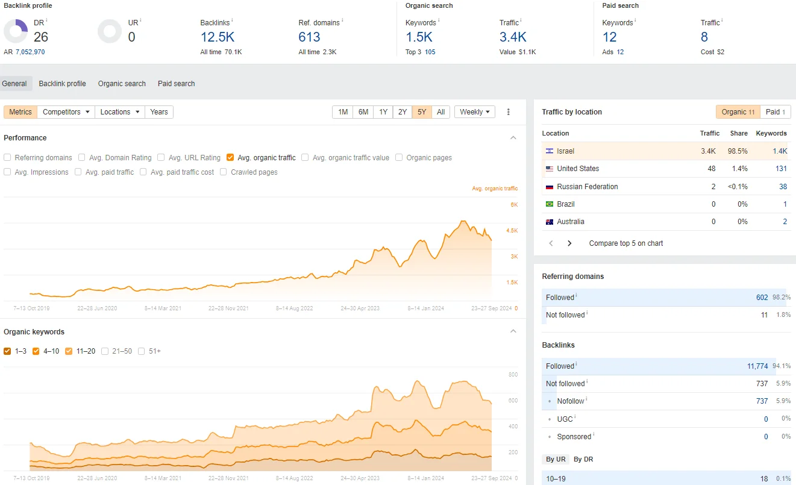Viewport: 796px width, 485px height.
Task: Click info icon beside Followed referring domains
Action: (577, 296)
